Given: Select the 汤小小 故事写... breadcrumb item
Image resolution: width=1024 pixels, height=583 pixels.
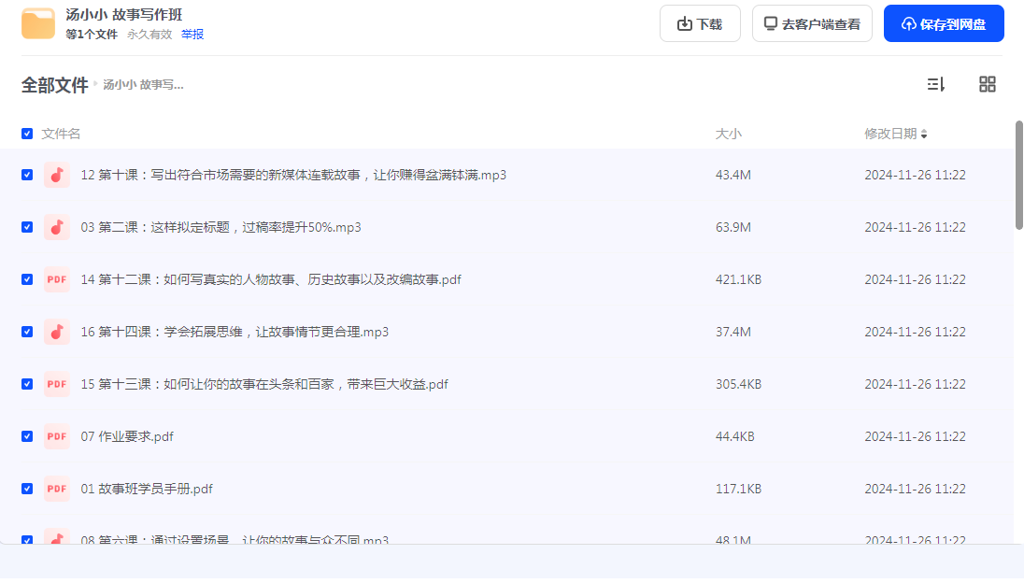Looking at the screenshot, I should tap(143, 85).
